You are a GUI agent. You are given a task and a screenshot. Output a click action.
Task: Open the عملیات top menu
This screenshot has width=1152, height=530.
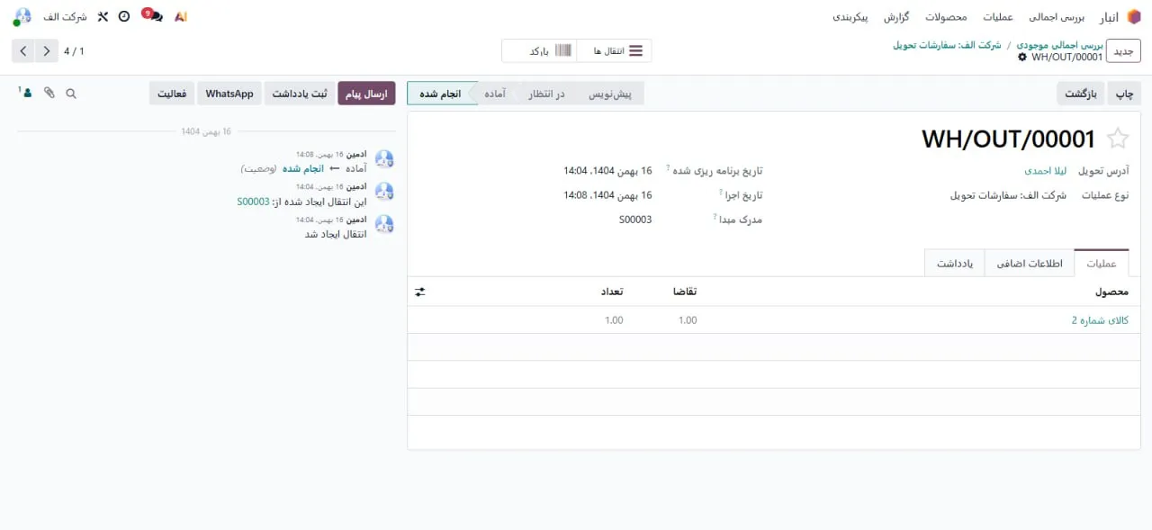(997, 16)
